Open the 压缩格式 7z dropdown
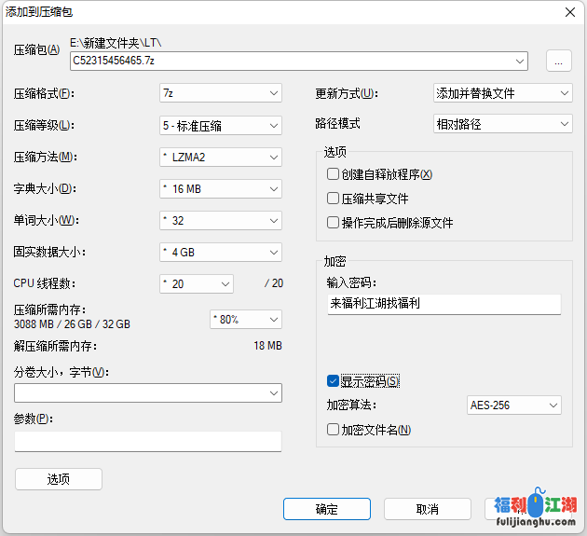The height and width of the screenshot is (536, 587). coord(221,93)
